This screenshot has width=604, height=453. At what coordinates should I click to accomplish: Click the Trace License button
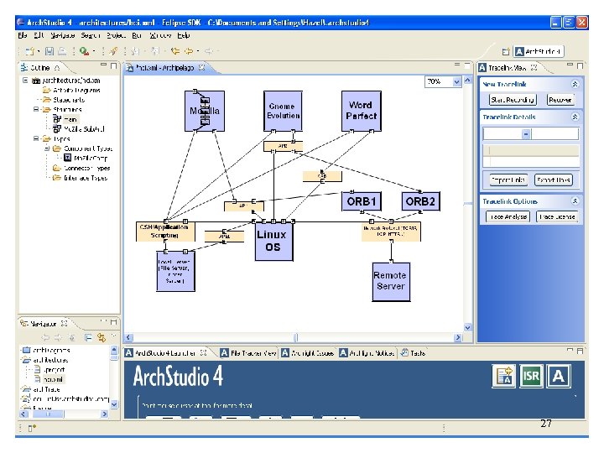[557, 217]
